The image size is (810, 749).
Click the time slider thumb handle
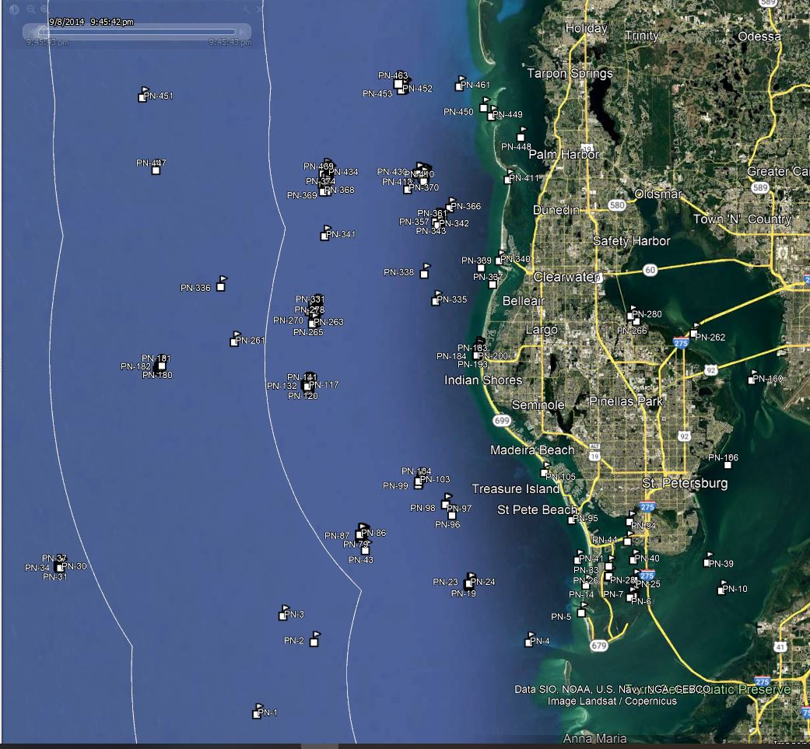coord(44,32)
